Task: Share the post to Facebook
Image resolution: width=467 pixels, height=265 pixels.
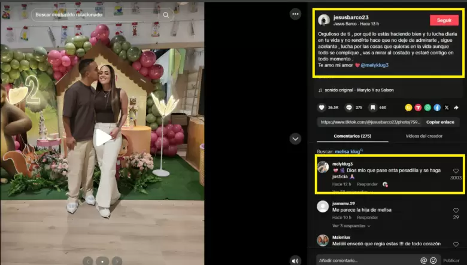Action: [437, 108]
